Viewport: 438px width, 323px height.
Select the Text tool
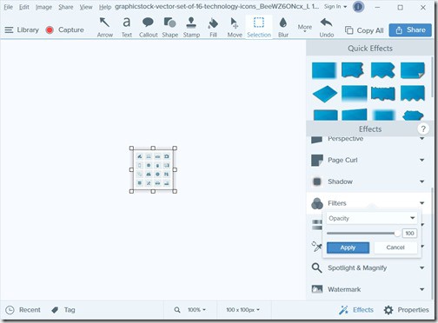127,27
